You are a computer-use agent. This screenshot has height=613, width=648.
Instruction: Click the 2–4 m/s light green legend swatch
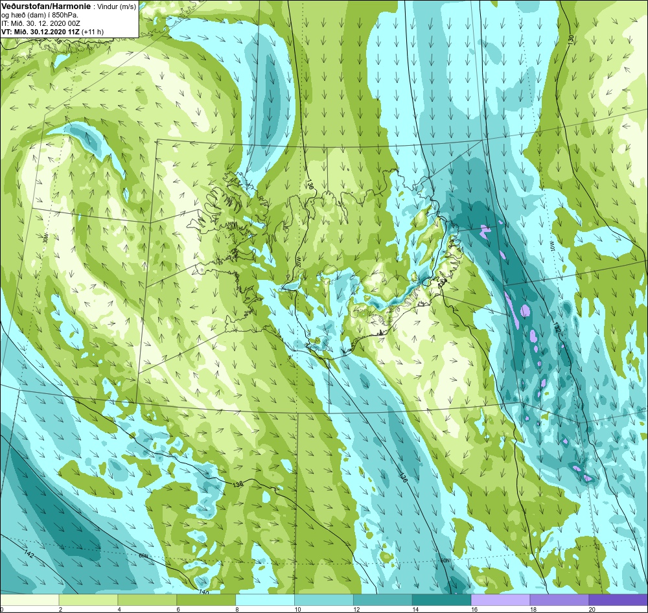point(88,600)
